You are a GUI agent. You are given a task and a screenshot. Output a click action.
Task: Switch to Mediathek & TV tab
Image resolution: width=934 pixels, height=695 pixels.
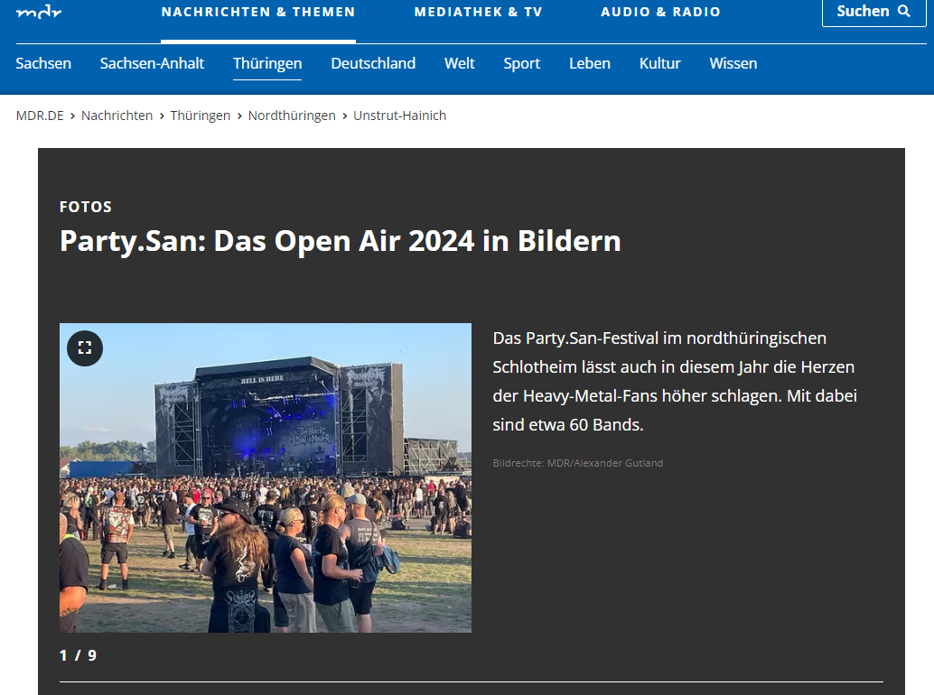478,13
